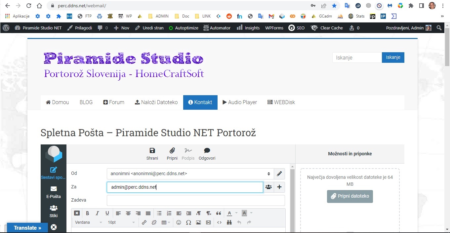
Task: Justify the message text
Action: point(148,213)
